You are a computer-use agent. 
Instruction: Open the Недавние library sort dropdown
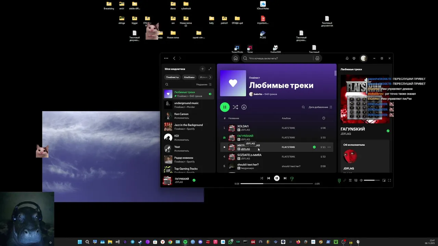tap(204, 84)
